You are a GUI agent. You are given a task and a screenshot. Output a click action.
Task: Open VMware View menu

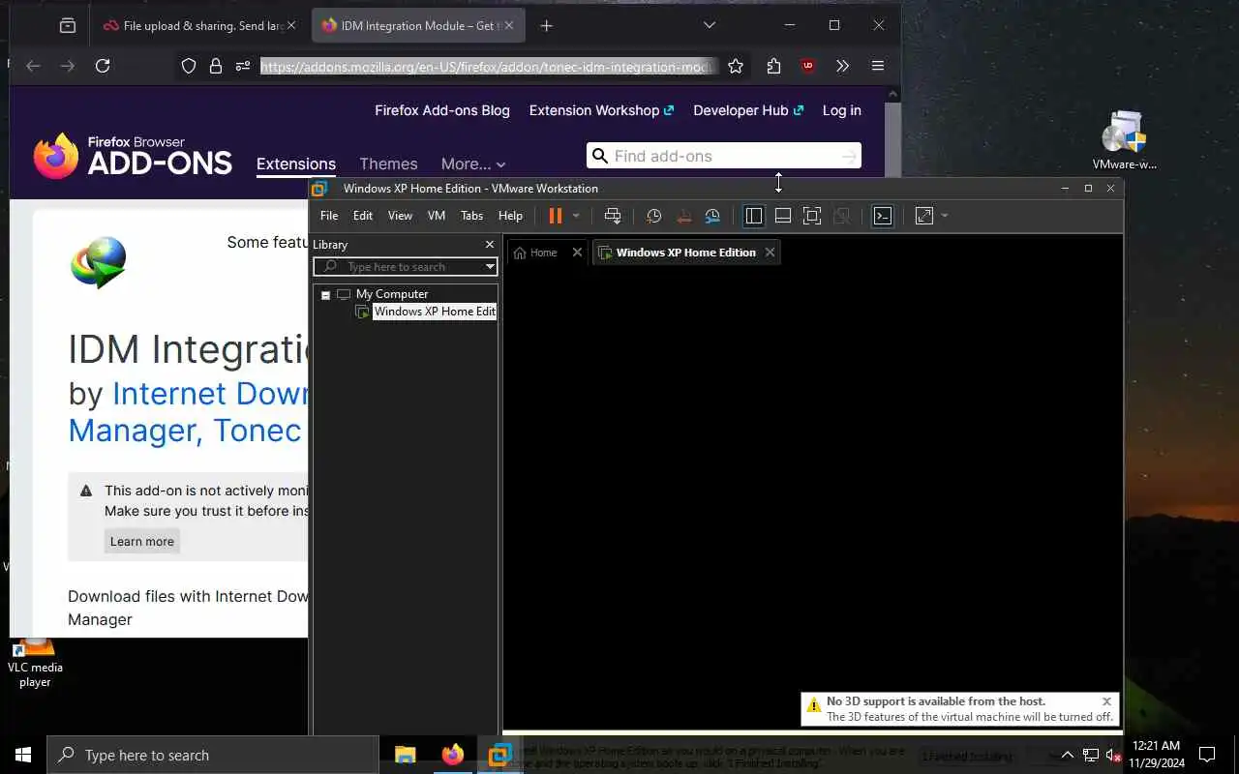(400, 216)
